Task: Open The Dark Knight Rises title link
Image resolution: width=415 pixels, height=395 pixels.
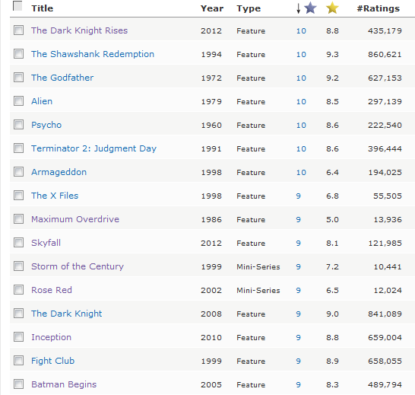Action: 79,30
